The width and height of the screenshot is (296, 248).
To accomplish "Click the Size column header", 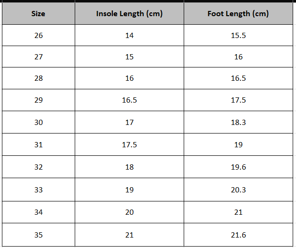I will click(38, 14).
